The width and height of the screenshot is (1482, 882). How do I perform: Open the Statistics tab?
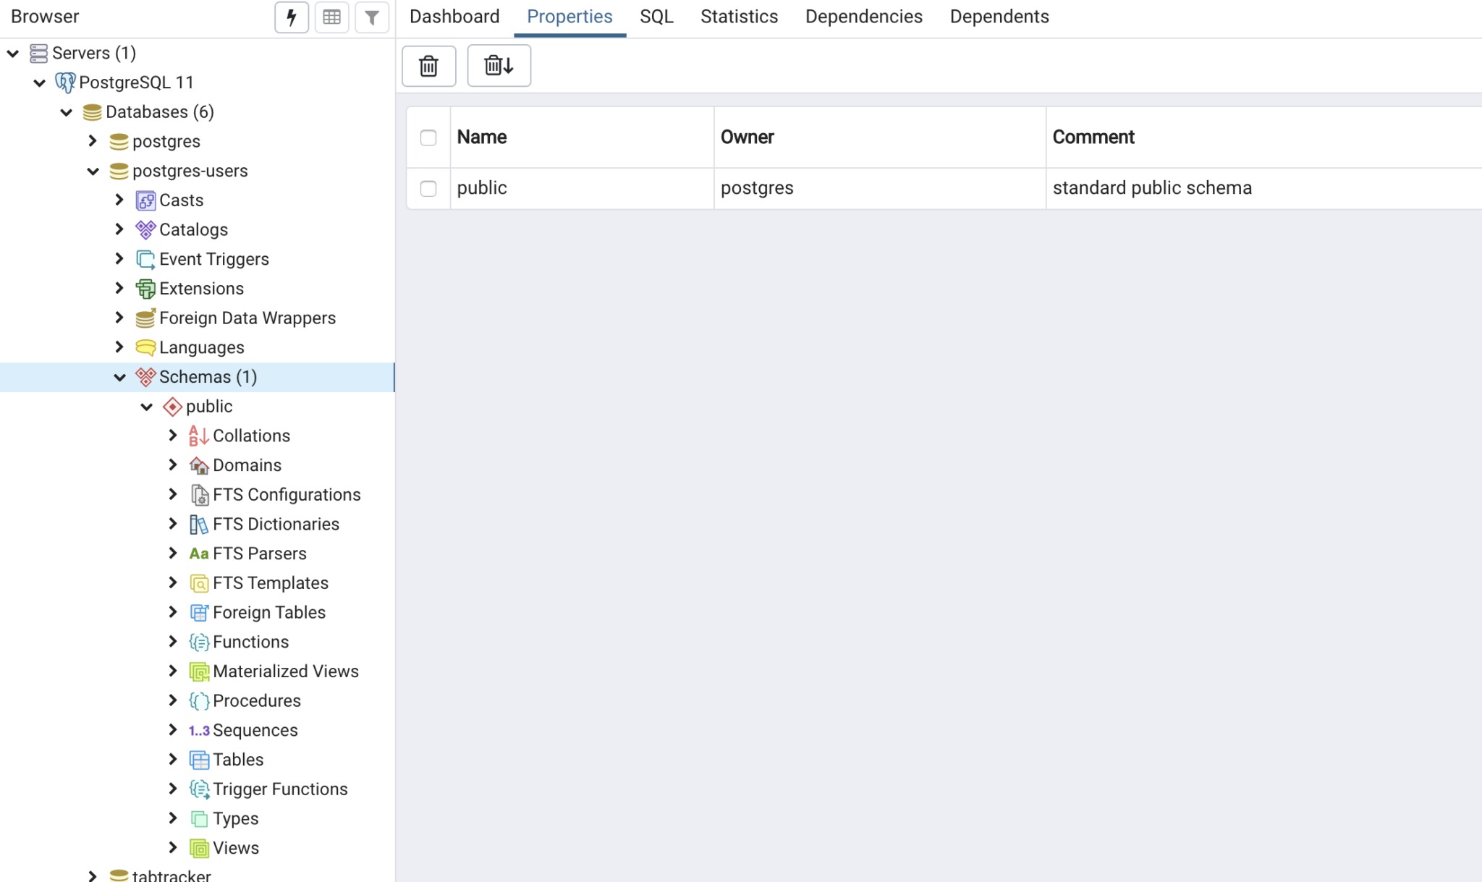[738, 16]
